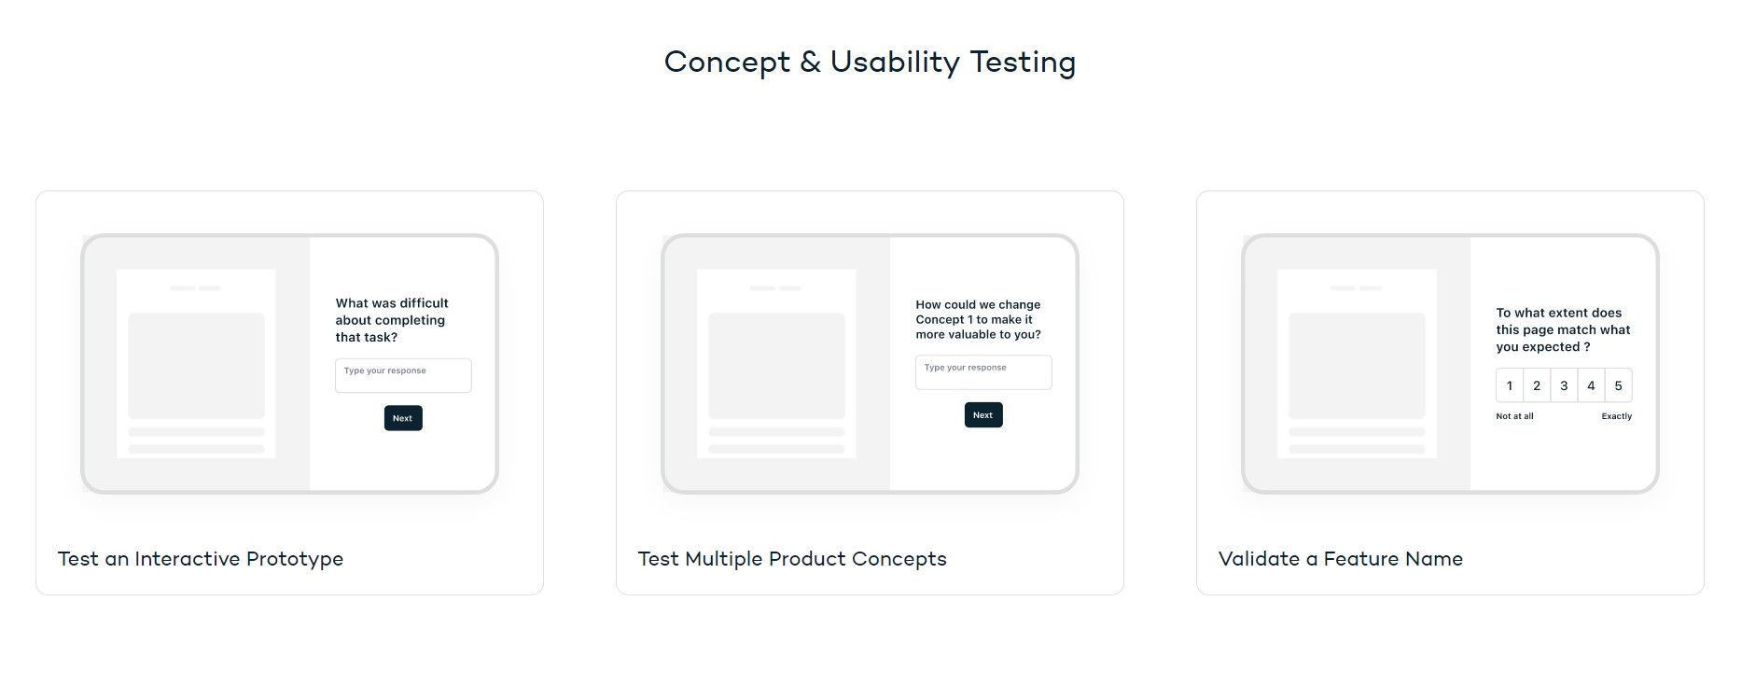Select rating 3 on the expectation scale
This screenshot has height=699, width=1742.
coord(1564,385)
